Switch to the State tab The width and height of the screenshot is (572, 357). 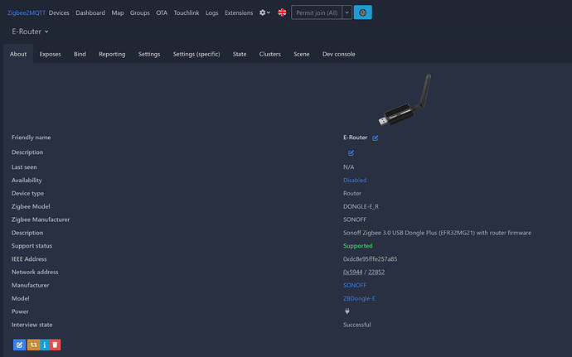[x=240, y=54]
